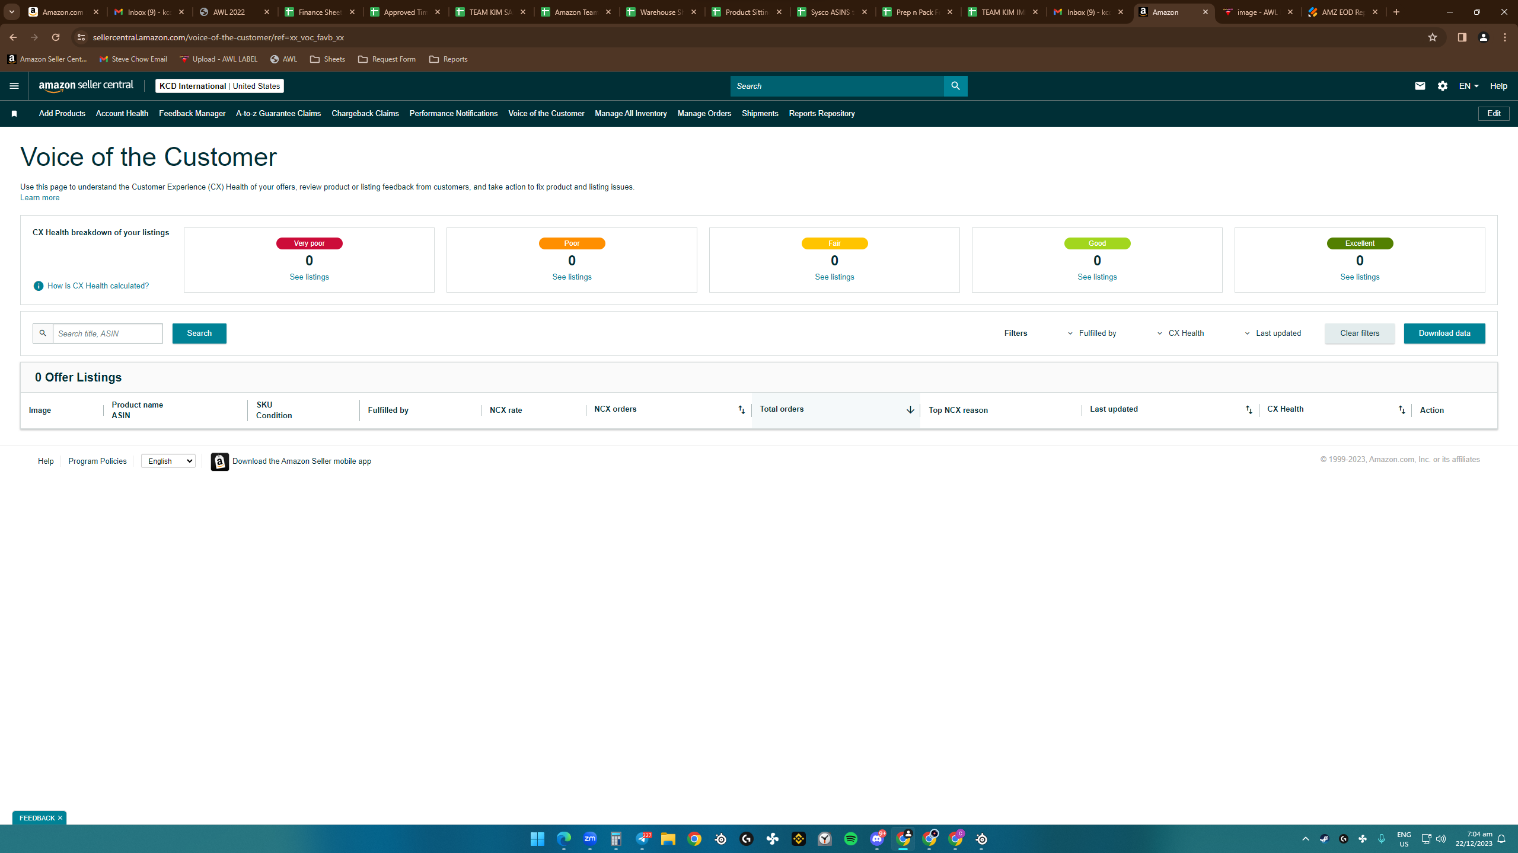Click the Edit favorites bar button
Viewport: 1518px width, 853px height.
(x=1494, y=114)
